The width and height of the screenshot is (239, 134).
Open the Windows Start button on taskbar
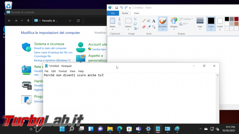[x=62, y=129]
